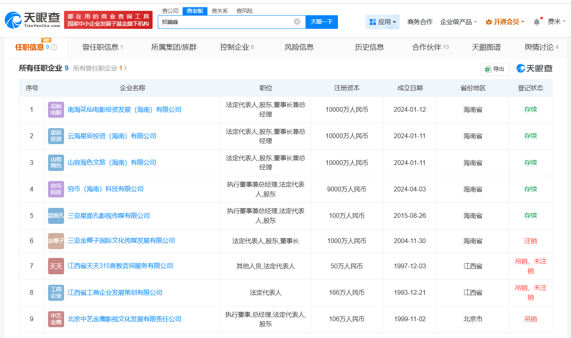This screenshot has height=338, width=571.
Task: Click the notification bell icon
Action: [x=537, y=22]
